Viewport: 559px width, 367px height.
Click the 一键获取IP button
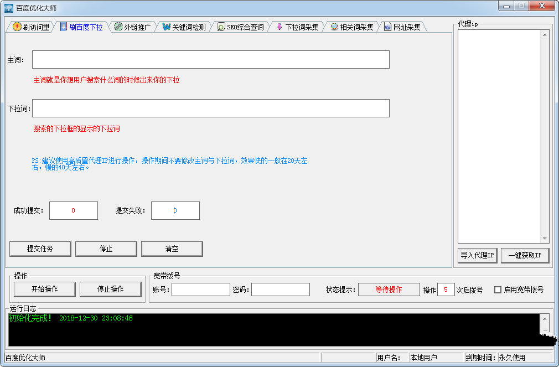click(x=525, y=255)
